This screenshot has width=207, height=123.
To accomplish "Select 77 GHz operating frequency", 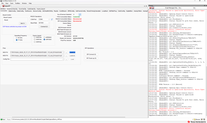I will click(16, 40).
